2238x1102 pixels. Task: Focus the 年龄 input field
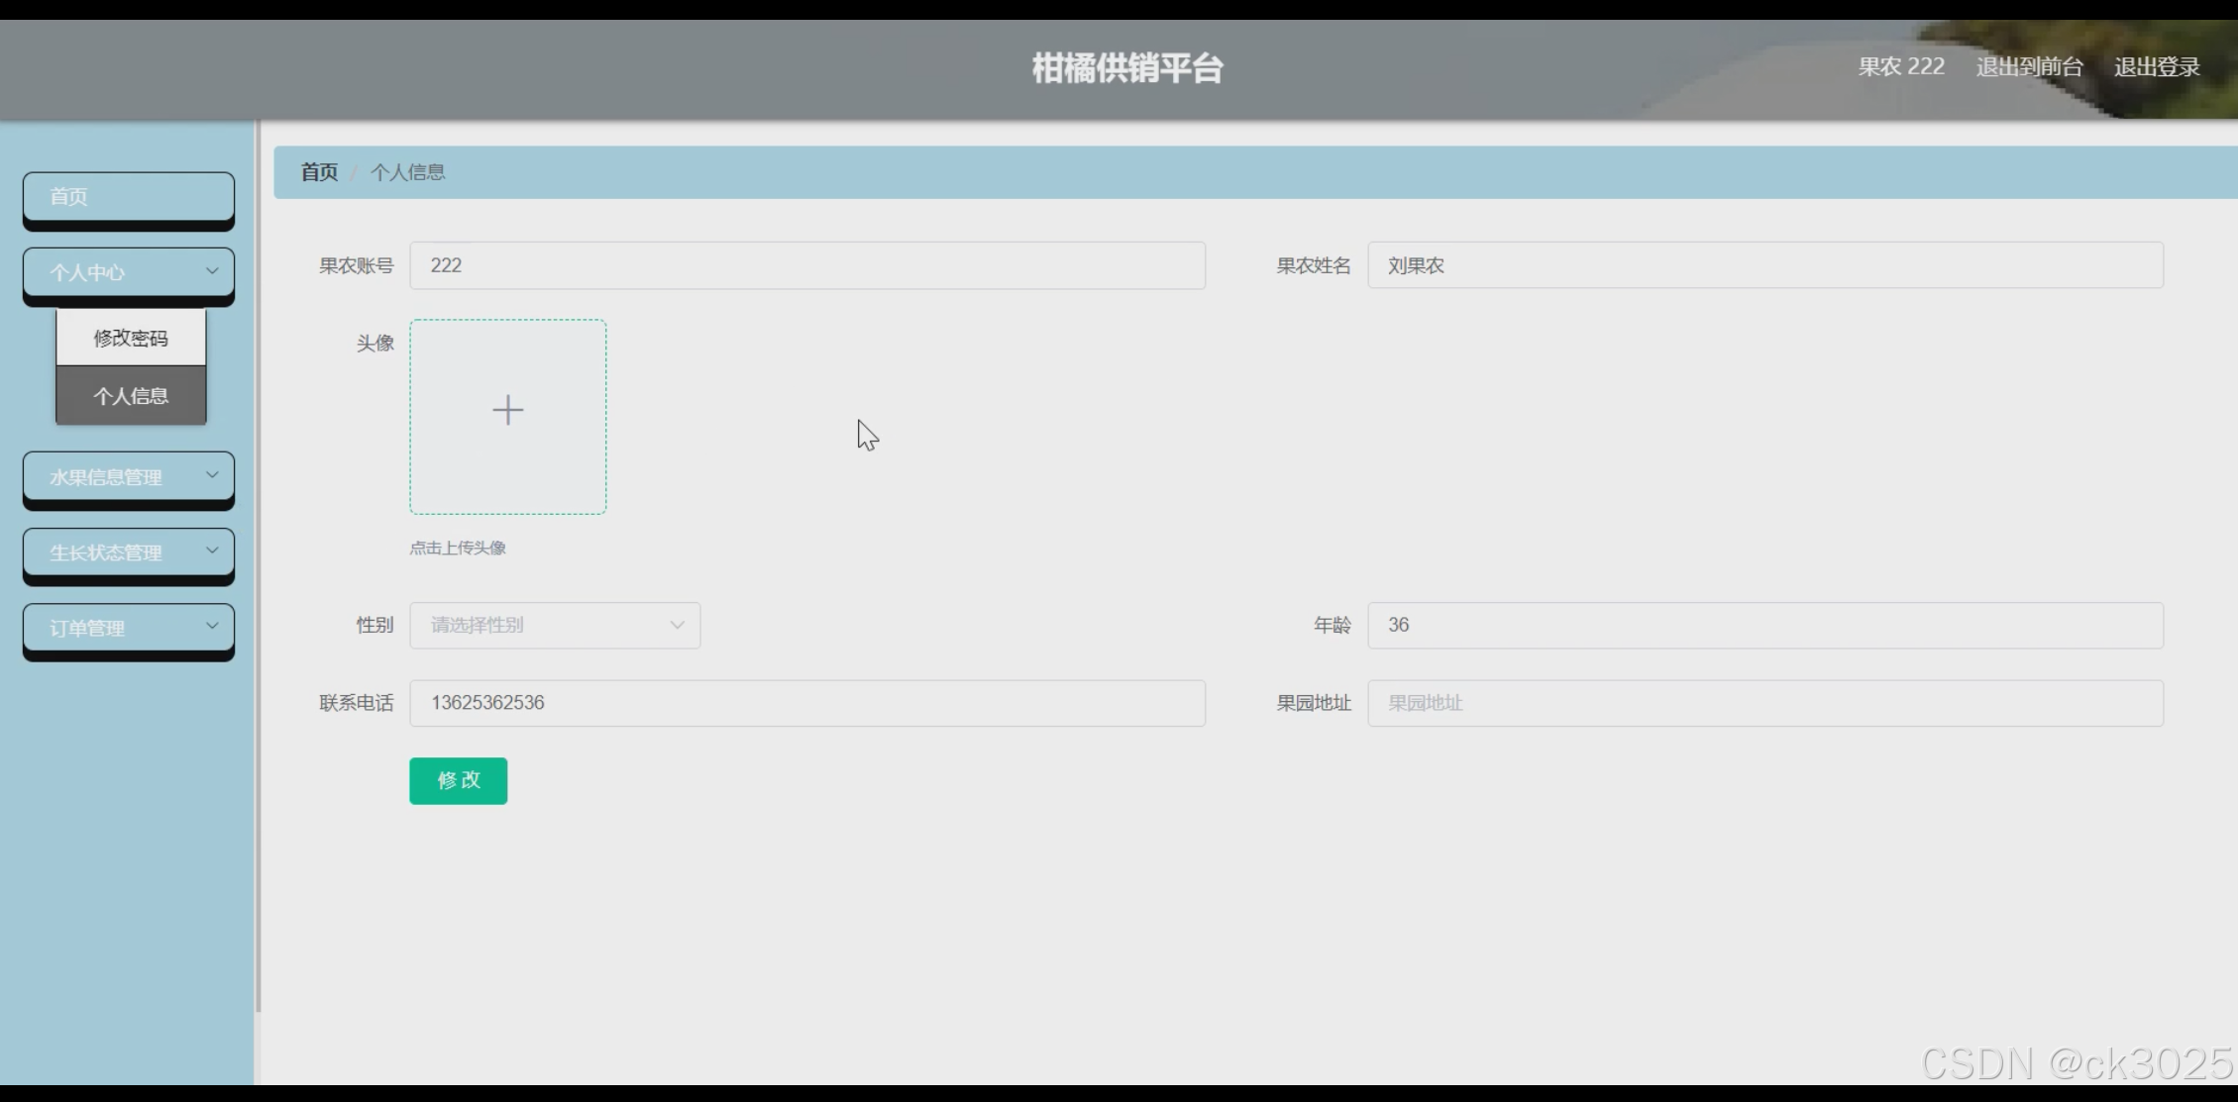1764,625
